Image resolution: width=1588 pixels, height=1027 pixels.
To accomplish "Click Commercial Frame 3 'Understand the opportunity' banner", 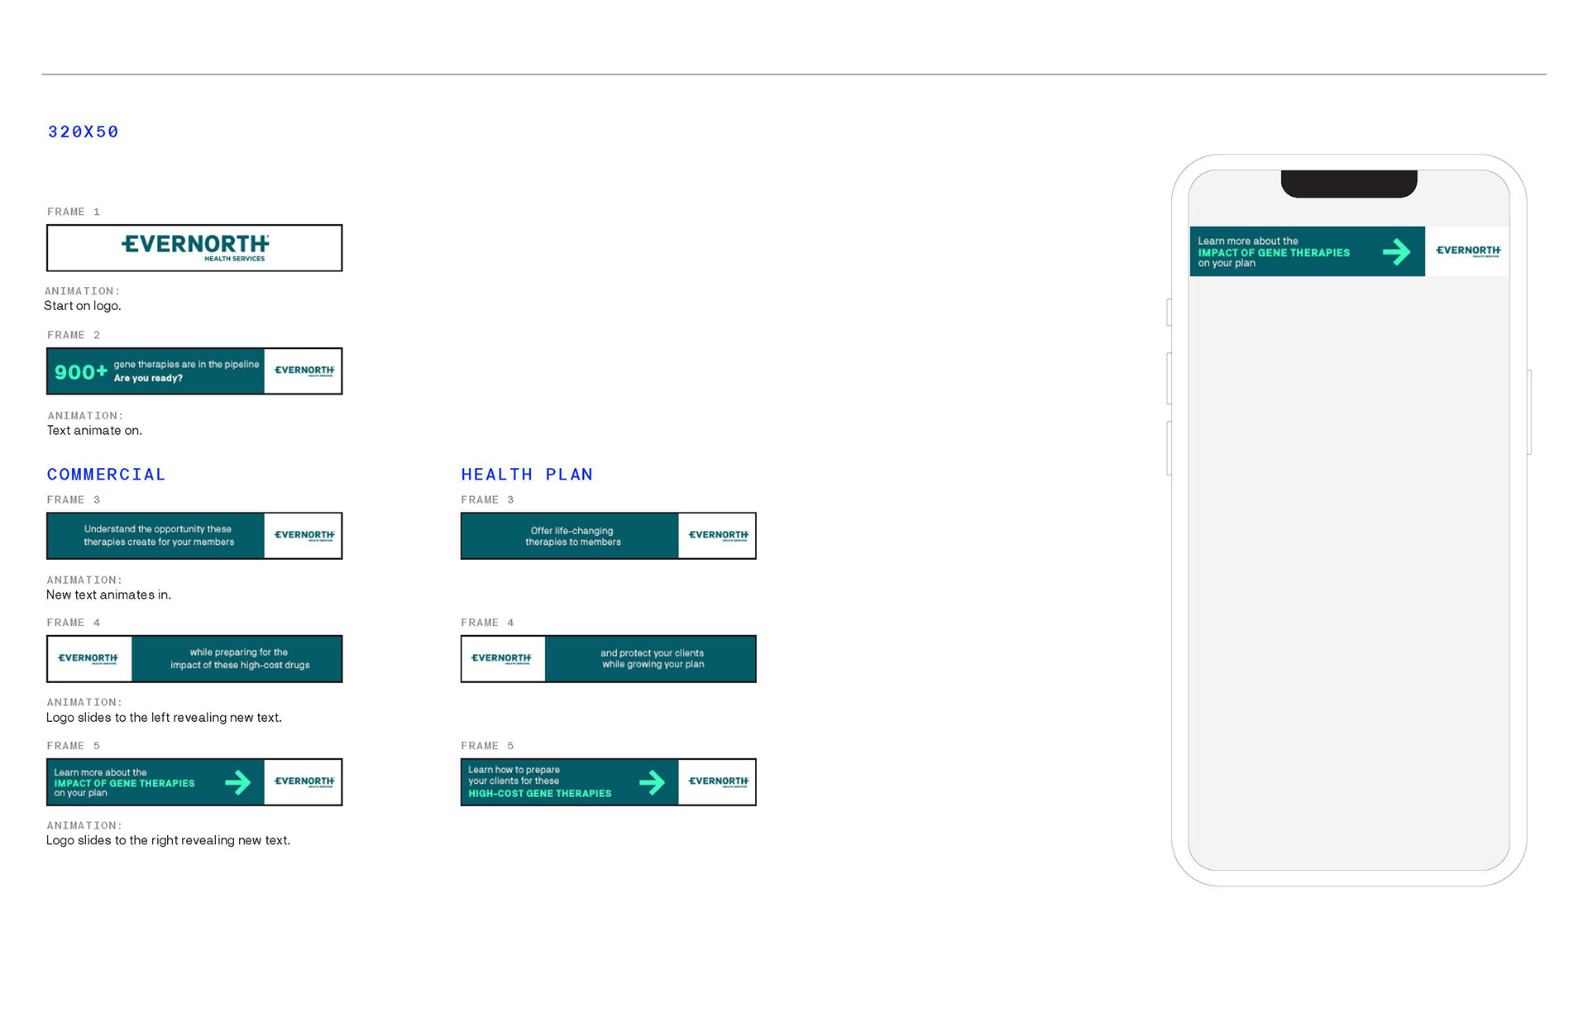I will pos(194,536).
